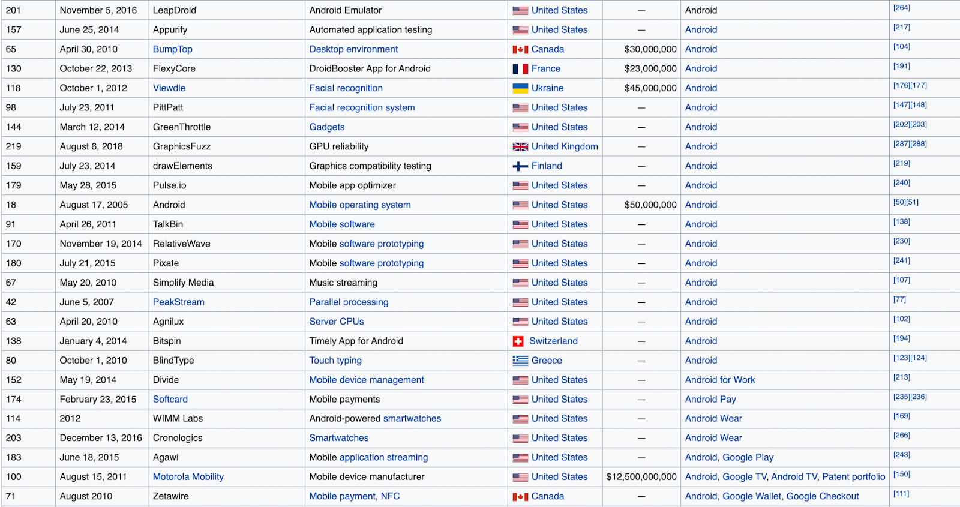The image size is (960, 507).
Task: Open Android Wear link in Cronologics row
Action: (x=713, y=438)
